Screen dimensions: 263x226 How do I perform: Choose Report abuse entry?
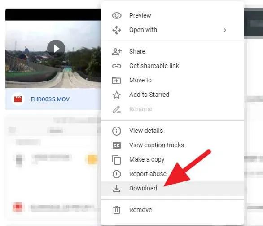[x=172, y=174]
